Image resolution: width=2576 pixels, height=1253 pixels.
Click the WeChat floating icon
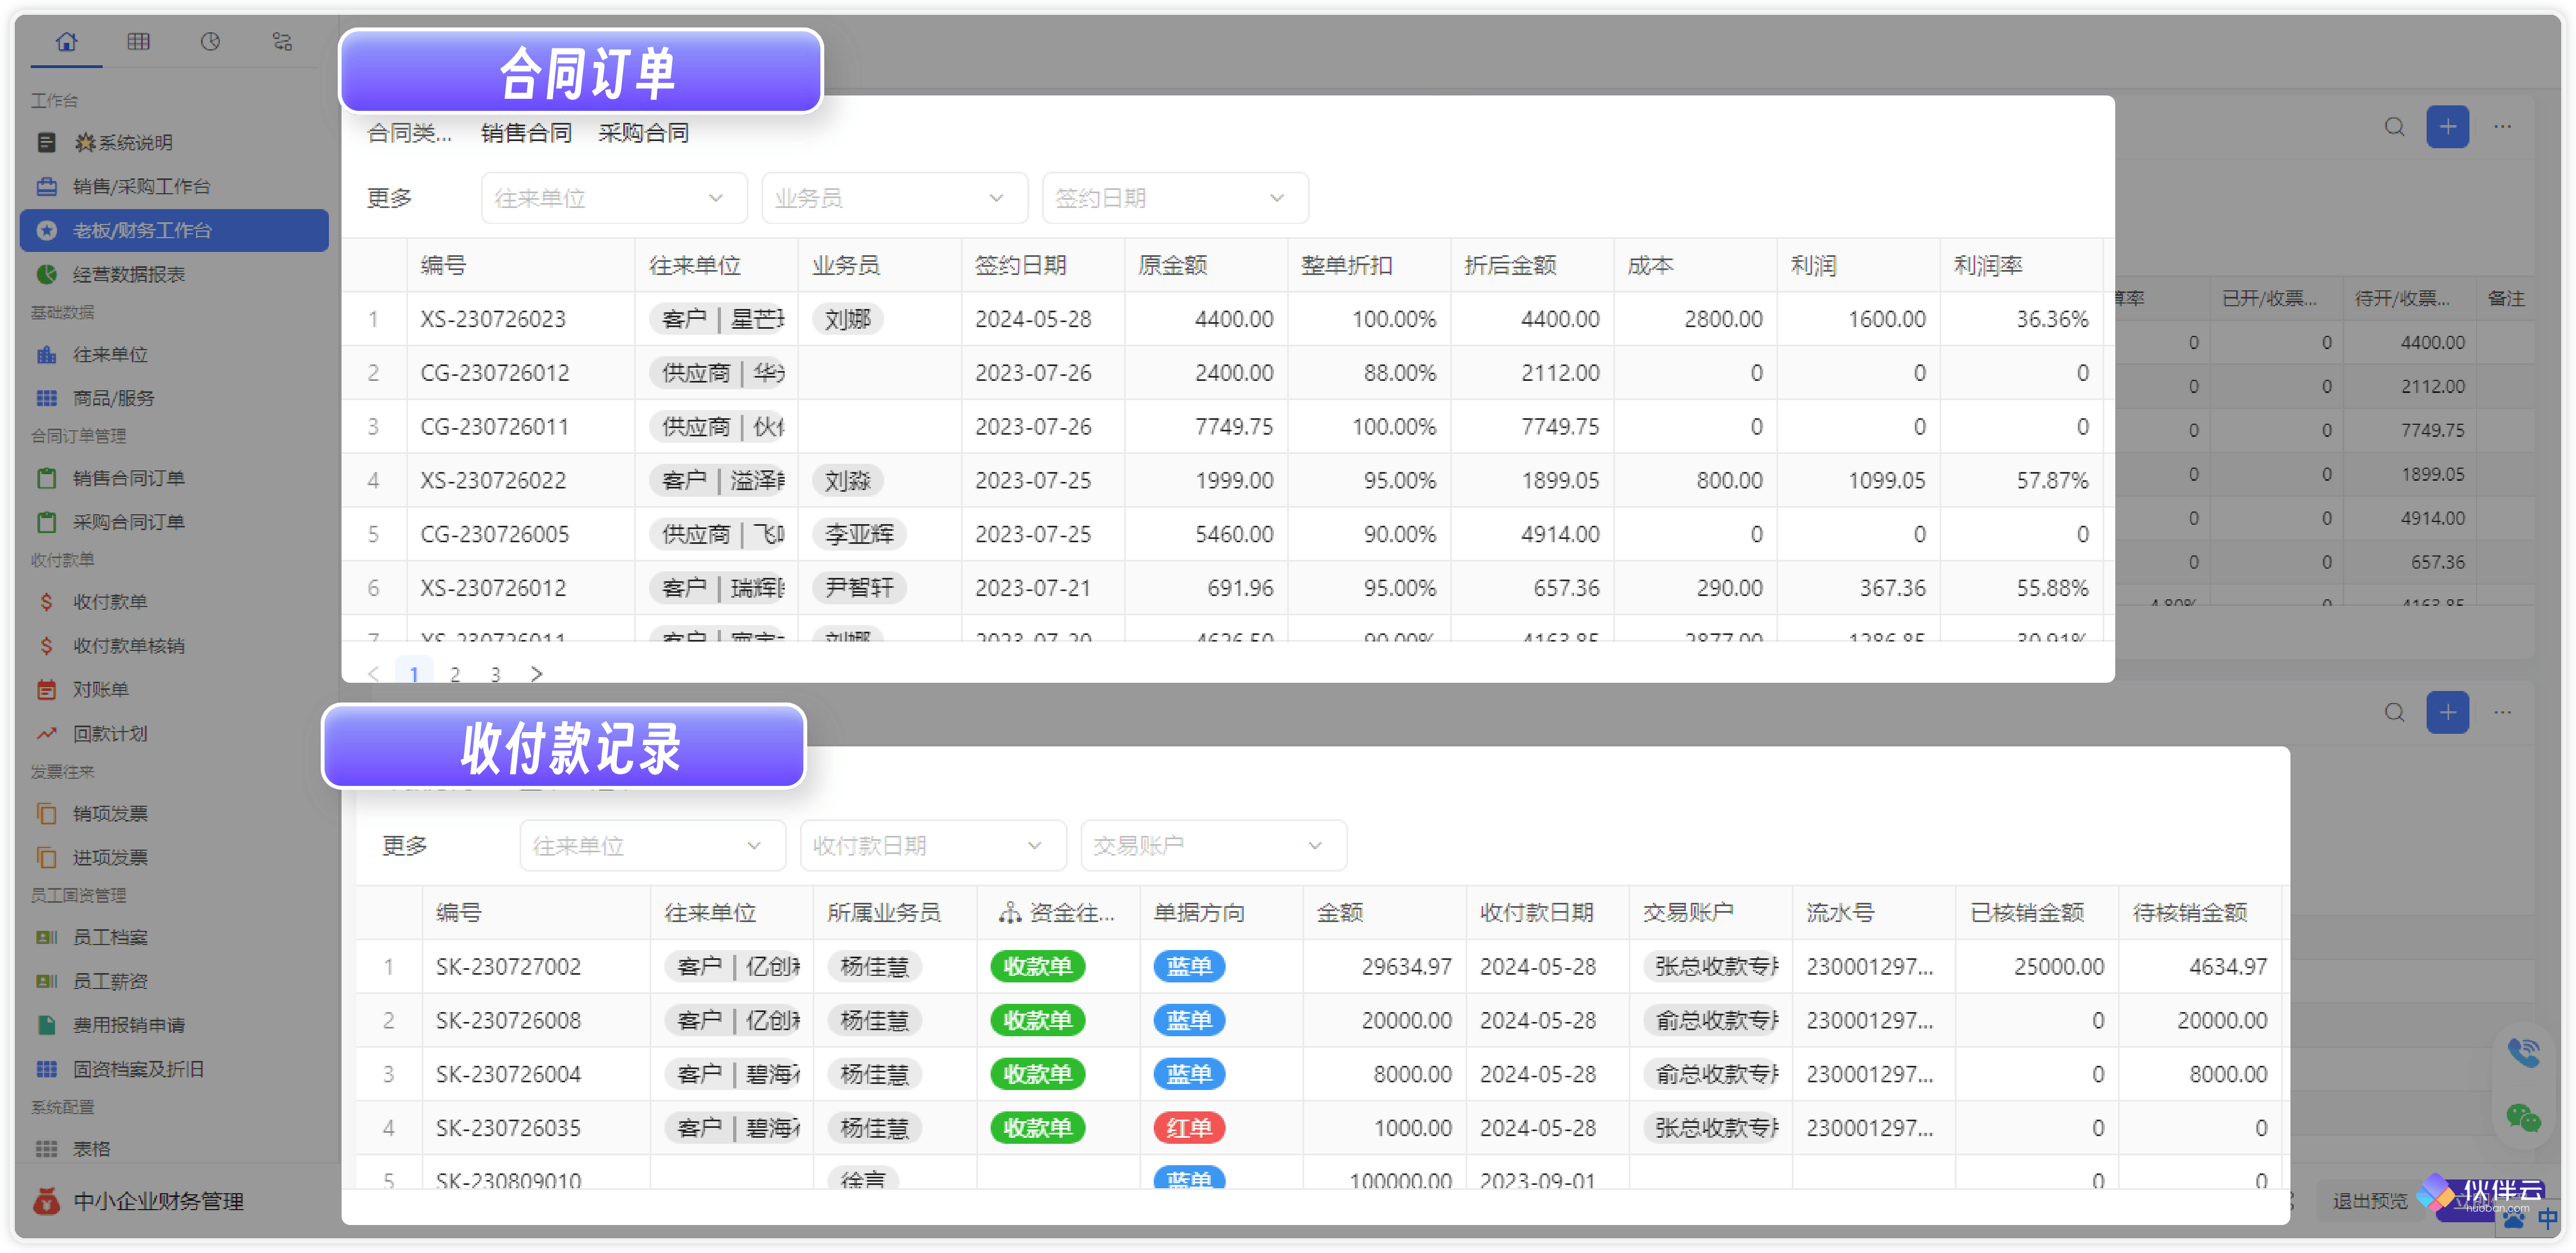[x=2523, y=1117]
